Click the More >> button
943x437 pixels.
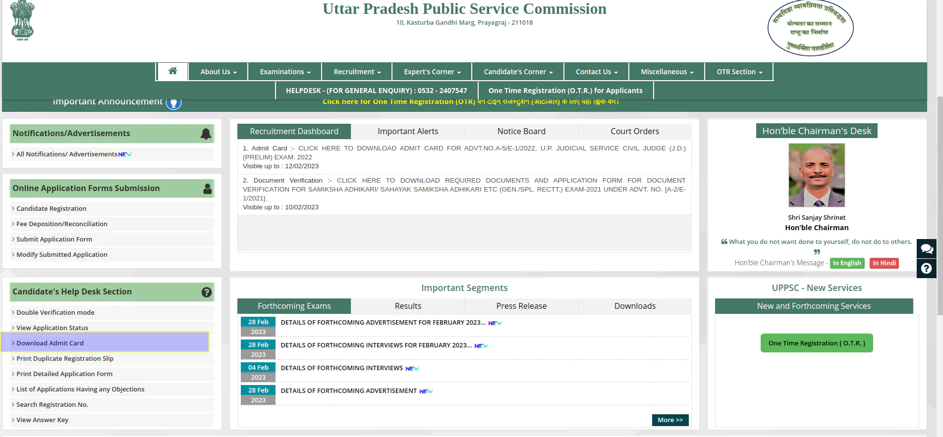point(669,420)
